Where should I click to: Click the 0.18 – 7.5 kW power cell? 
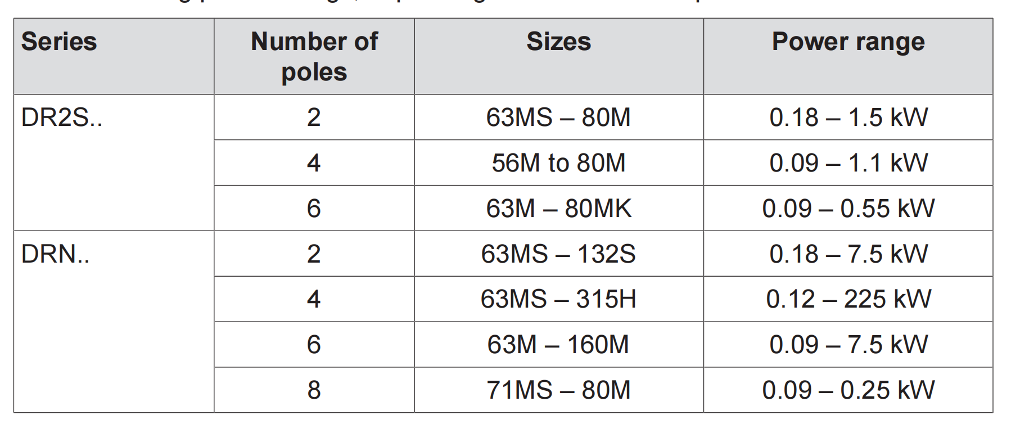click(x=848, y=254)
